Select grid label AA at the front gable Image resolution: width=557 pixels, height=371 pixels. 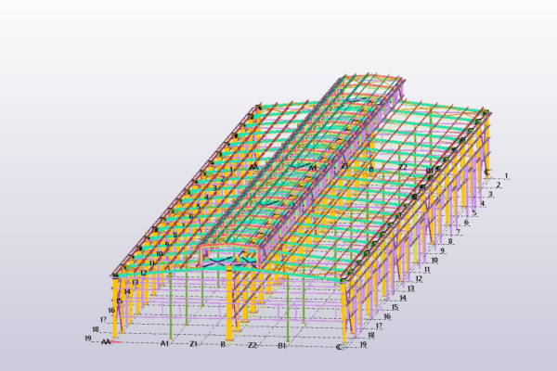coord(106,342)
